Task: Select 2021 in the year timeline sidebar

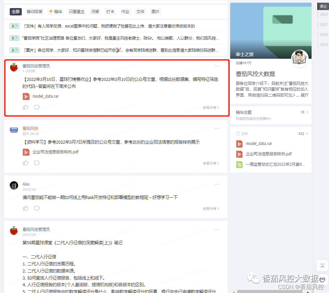Action: tap(324, 25)
